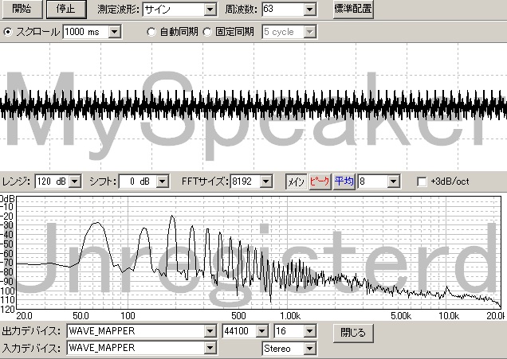The height and width of the screenshot is (359, 507).
Task: Open the 測定波形 waveform dropdown
Action: 210,10
